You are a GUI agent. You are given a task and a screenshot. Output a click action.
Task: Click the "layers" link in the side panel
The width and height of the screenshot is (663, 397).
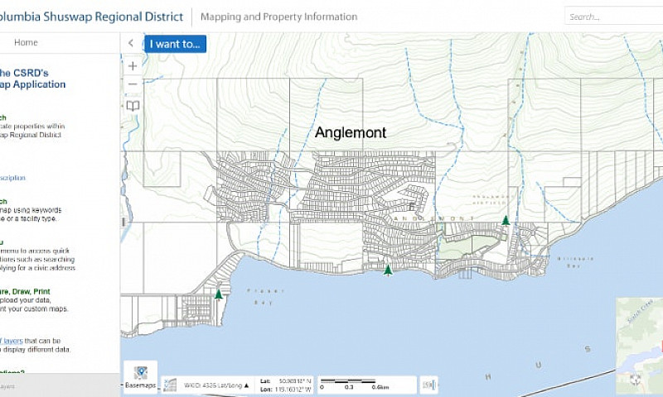coord(12,341)
